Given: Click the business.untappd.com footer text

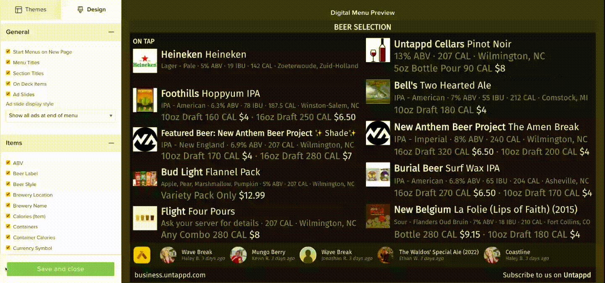Looking at the screenshot, I should coord(170,275).
